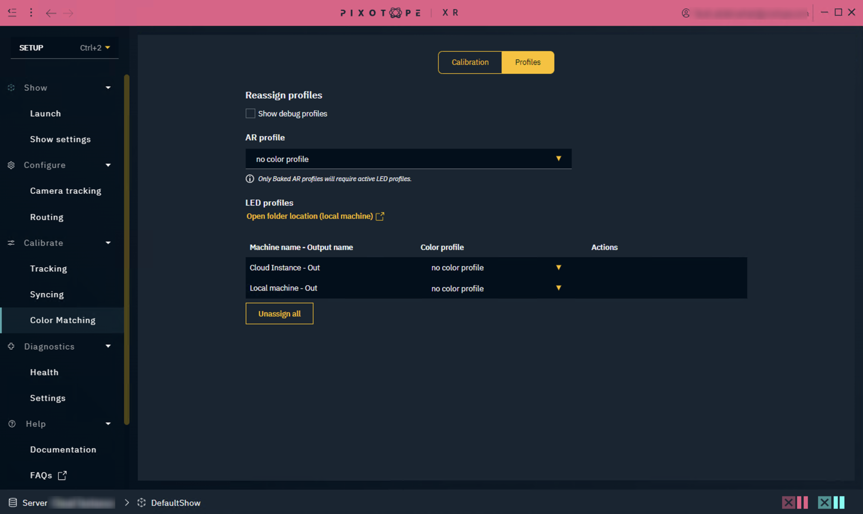
Task: Click the back navigation arrow
Action: pos(51,13)
